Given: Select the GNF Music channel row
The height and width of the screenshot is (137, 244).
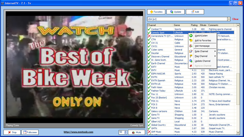Looking at the screenshot, I should pyautogui.click(x=191, y=132).
